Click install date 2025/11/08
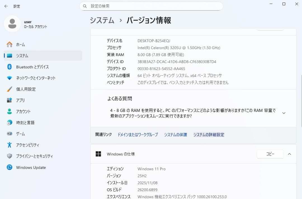 pos(147,183)
